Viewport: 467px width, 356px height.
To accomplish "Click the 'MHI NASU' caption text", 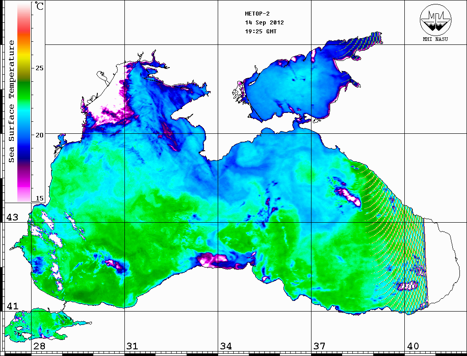I will pos(435,39).
